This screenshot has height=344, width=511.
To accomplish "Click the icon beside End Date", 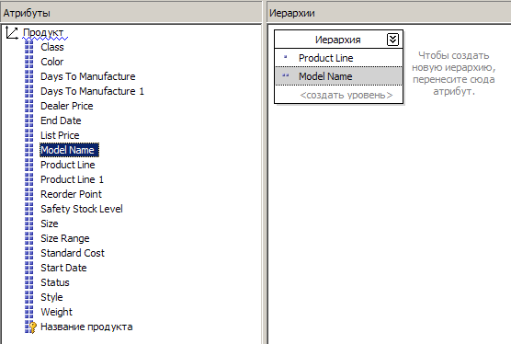I will 29,120.
